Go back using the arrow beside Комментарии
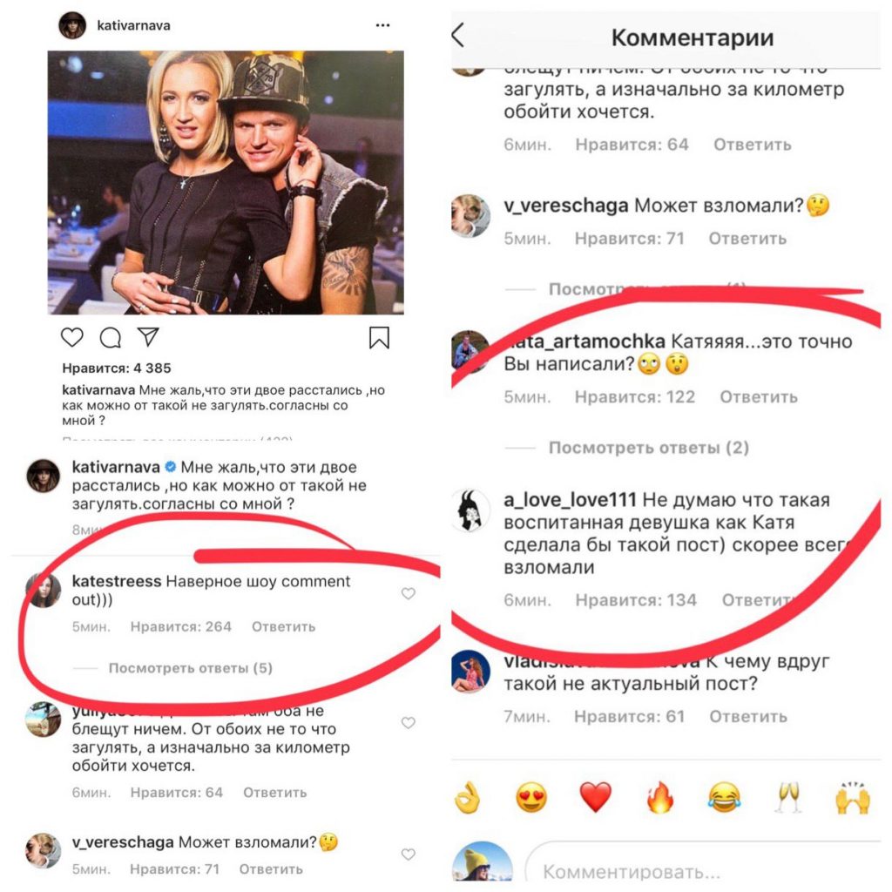Viewport: 892px width, 892px height. pos(458,35)
